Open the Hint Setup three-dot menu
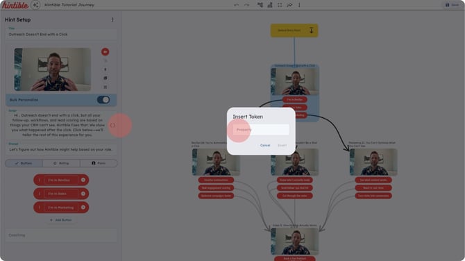 [112, 19]
